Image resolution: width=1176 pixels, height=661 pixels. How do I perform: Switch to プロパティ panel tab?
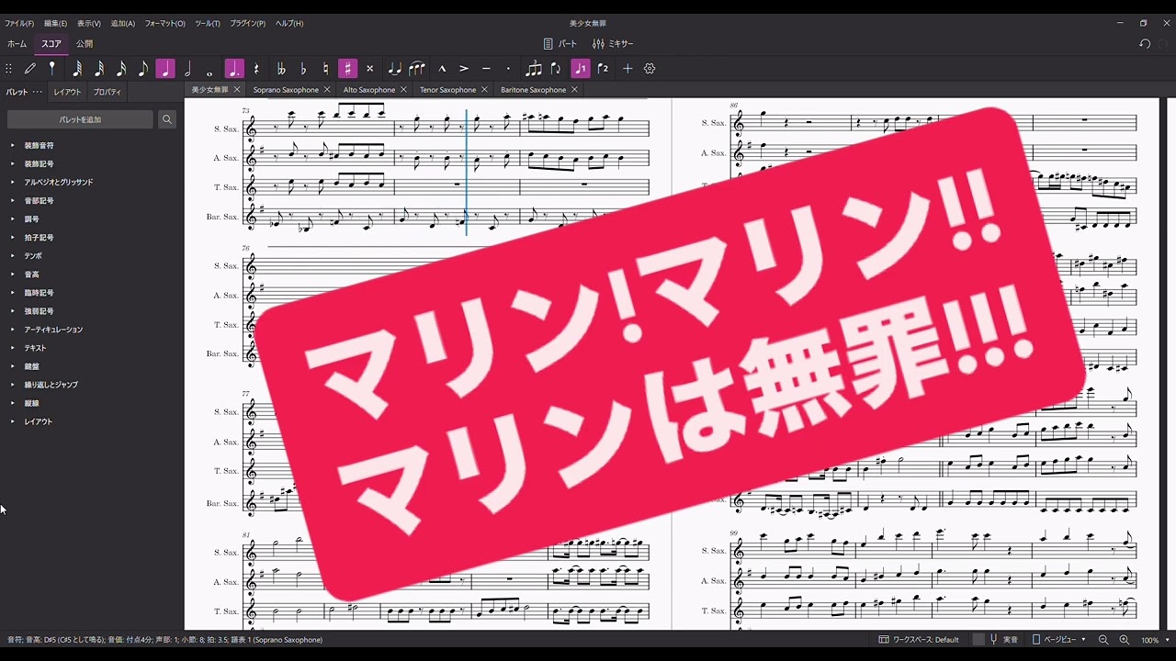[x=107, y=92]
